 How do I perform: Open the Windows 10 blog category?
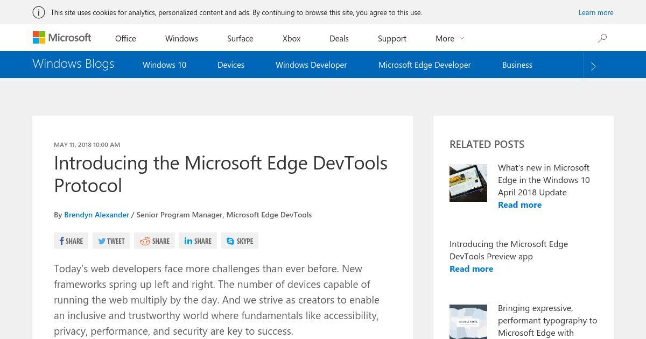coord(164,65)
